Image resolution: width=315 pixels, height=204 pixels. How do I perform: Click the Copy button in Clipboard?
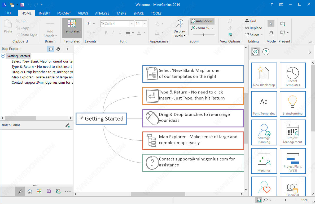(x=22, y=28)
